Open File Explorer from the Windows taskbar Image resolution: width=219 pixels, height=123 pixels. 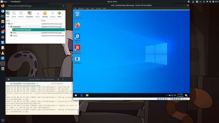87,95
